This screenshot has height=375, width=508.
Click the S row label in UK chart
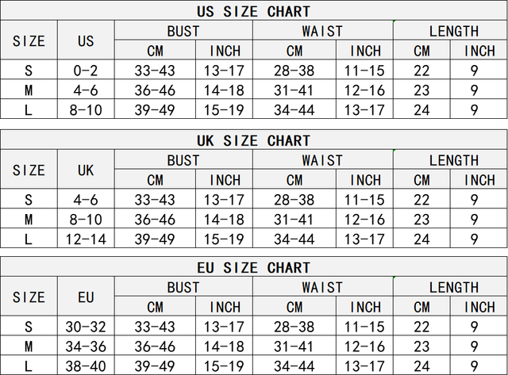click(x=29, y=200)
